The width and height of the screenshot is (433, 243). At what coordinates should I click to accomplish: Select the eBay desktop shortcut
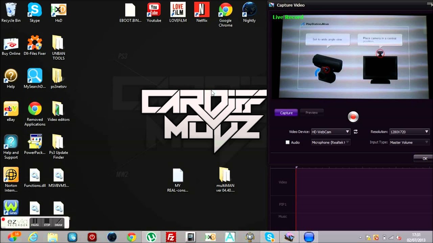pos(11,112)
